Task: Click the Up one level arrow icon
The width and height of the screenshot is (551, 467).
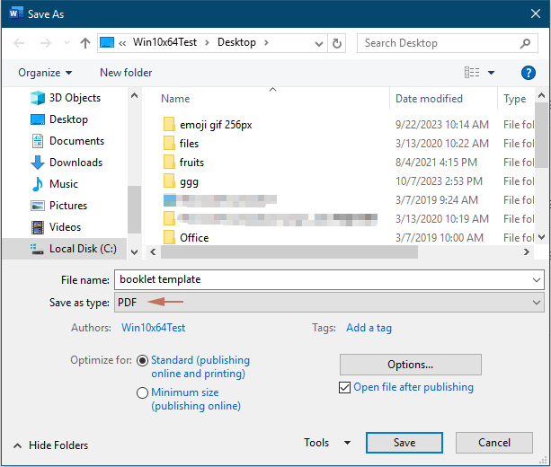Action: pos(85,43)
